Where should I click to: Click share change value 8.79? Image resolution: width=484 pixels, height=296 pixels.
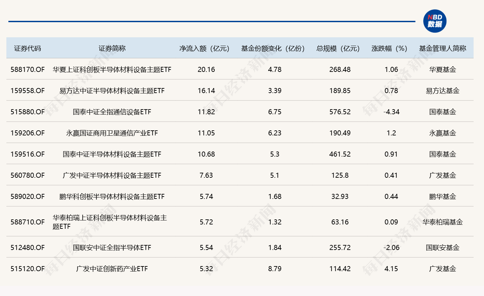click(275, 269)
